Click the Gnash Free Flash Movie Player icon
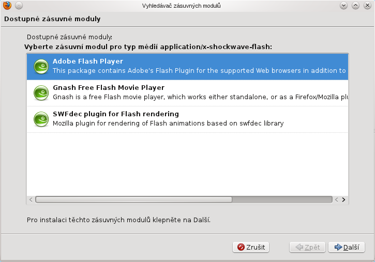The height and width of the screenshot is (262, 375). tap(41, 93)
